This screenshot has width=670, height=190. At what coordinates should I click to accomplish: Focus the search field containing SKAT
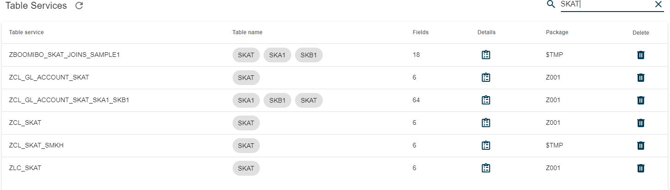(605, 5)
